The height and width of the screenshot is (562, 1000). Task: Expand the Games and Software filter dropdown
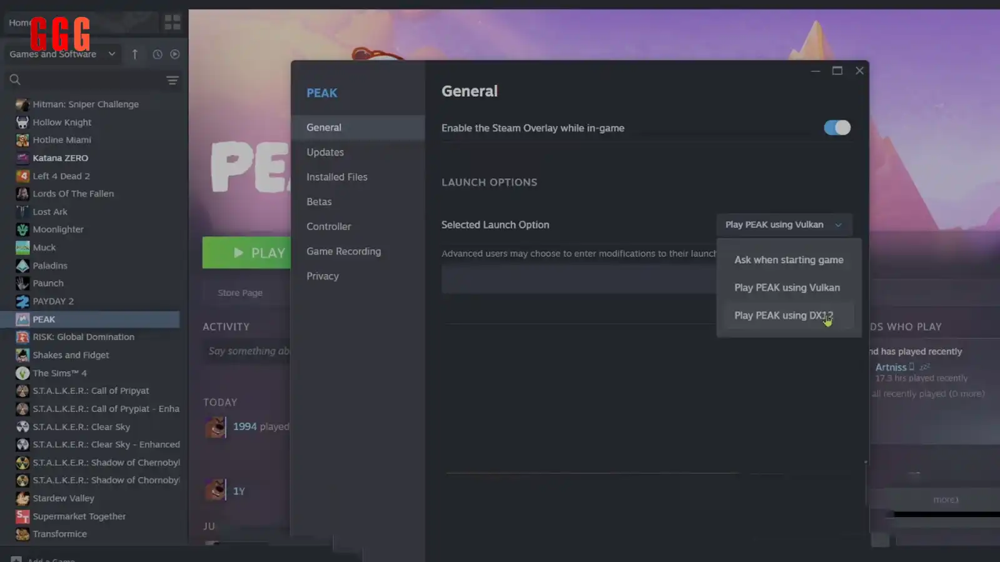click(x=63, y=54)
